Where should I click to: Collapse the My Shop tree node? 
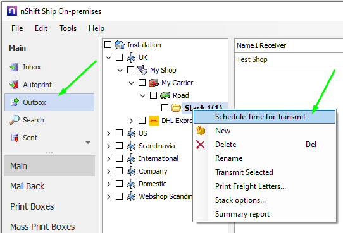point(120,71)
